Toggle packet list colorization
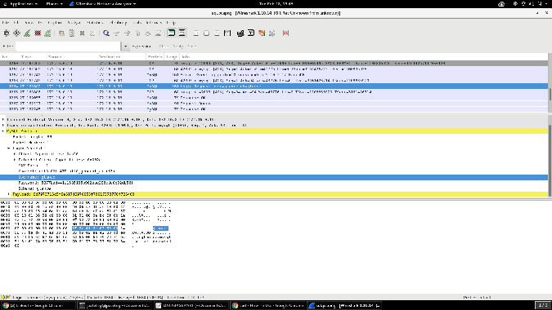Screen dimensions: 552x310 172,33
